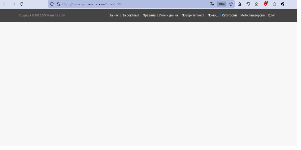The width and height of the screenshot is (301, 150).
Task: Click the browser back arrow
Action: click(x=5, y=4)
